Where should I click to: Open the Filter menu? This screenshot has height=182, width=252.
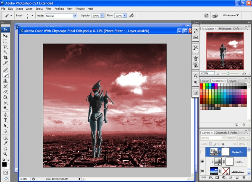(48, 9)
